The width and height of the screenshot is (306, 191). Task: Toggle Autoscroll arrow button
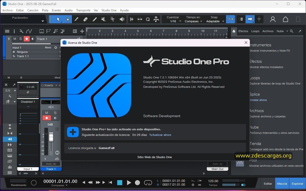250,19
